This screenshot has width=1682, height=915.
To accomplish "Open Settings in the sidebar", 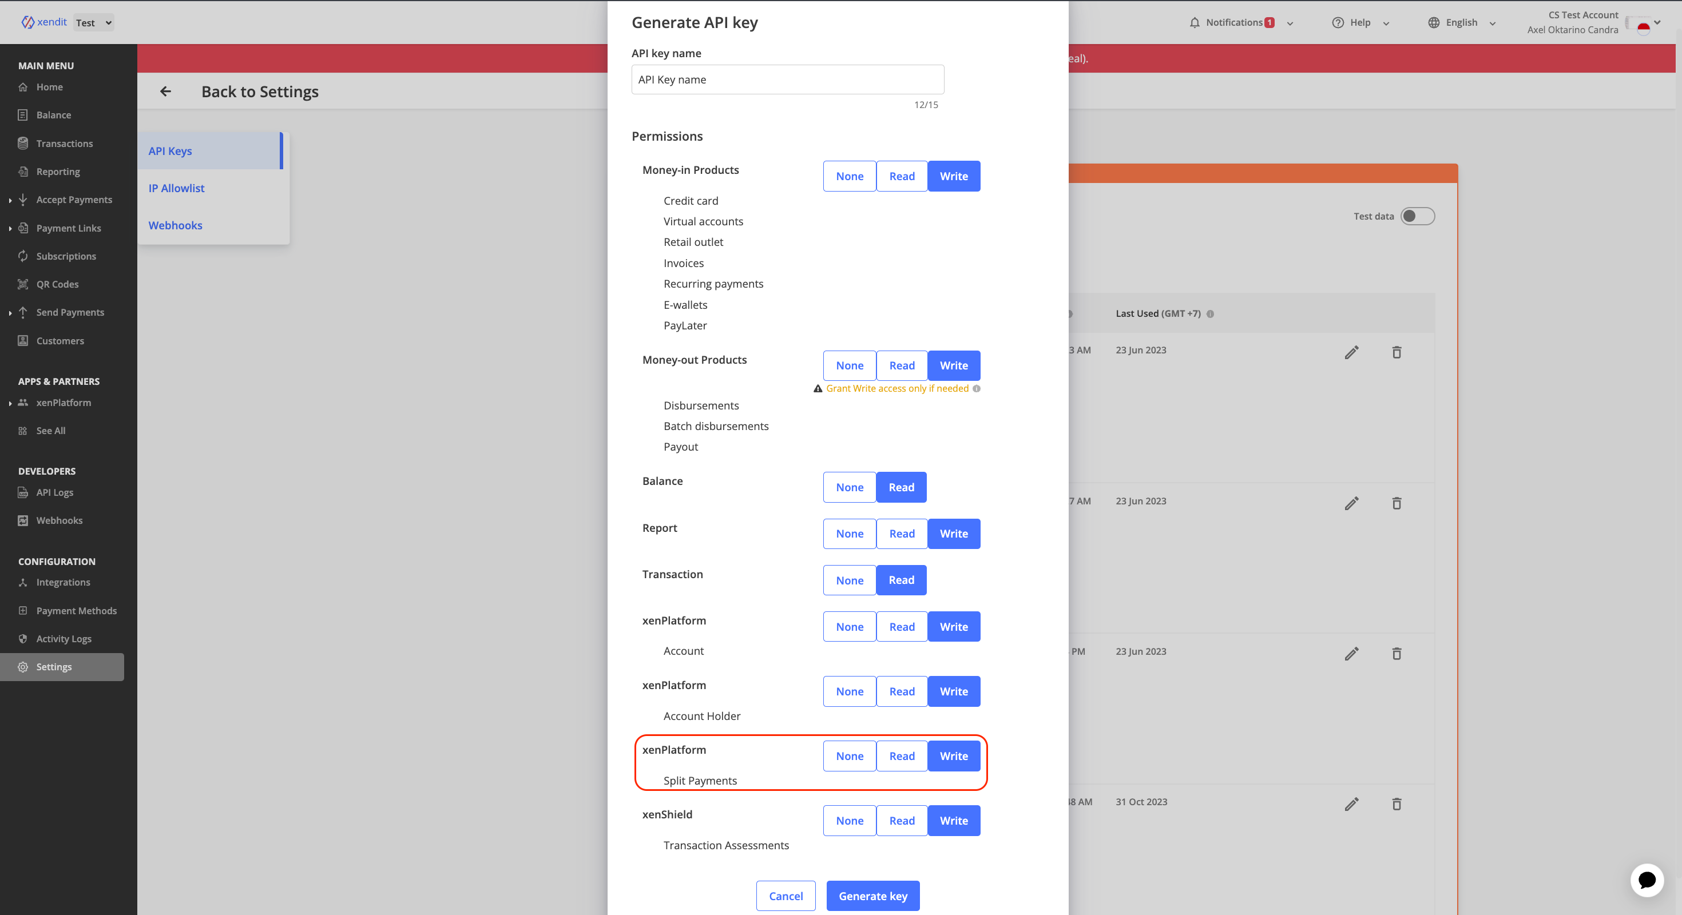I will pyautogui.click(x=62, y=667).
